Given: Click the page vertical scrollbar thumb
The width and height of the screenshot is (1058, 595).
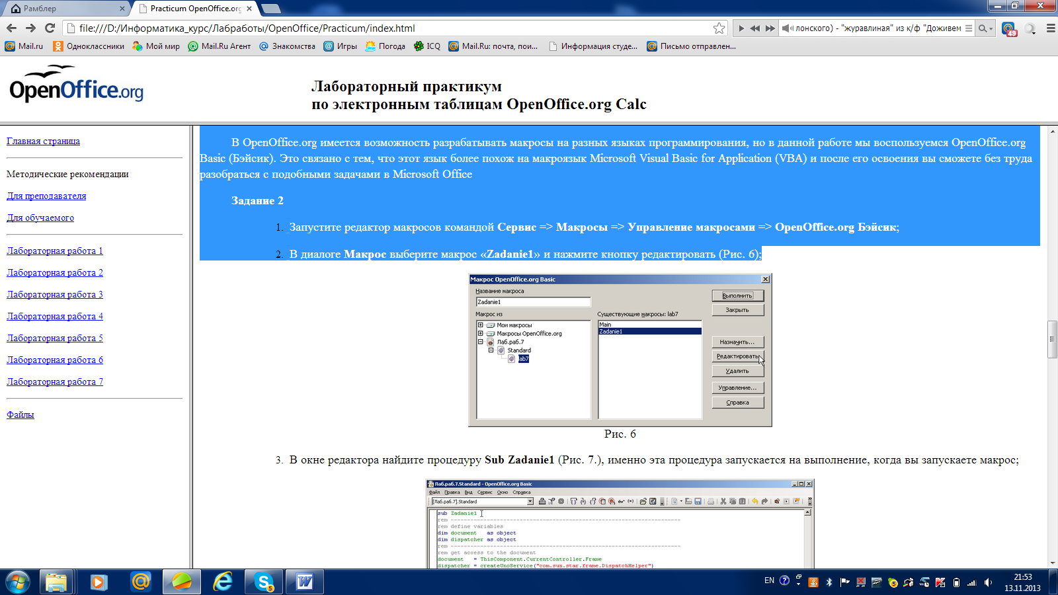Looking at the screenshot, I should pyautogui.click(x=1052, y=339).
